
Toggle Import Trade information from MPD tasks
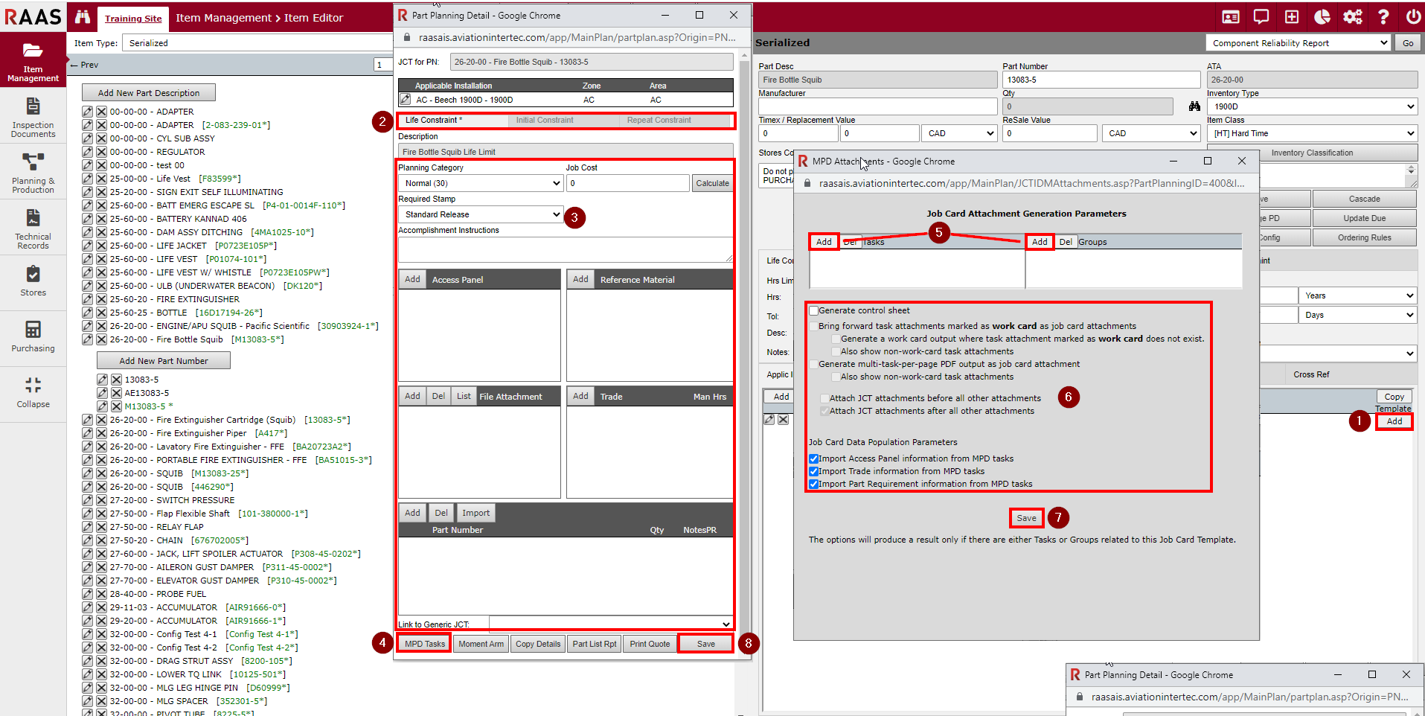(x=814, y=472)
